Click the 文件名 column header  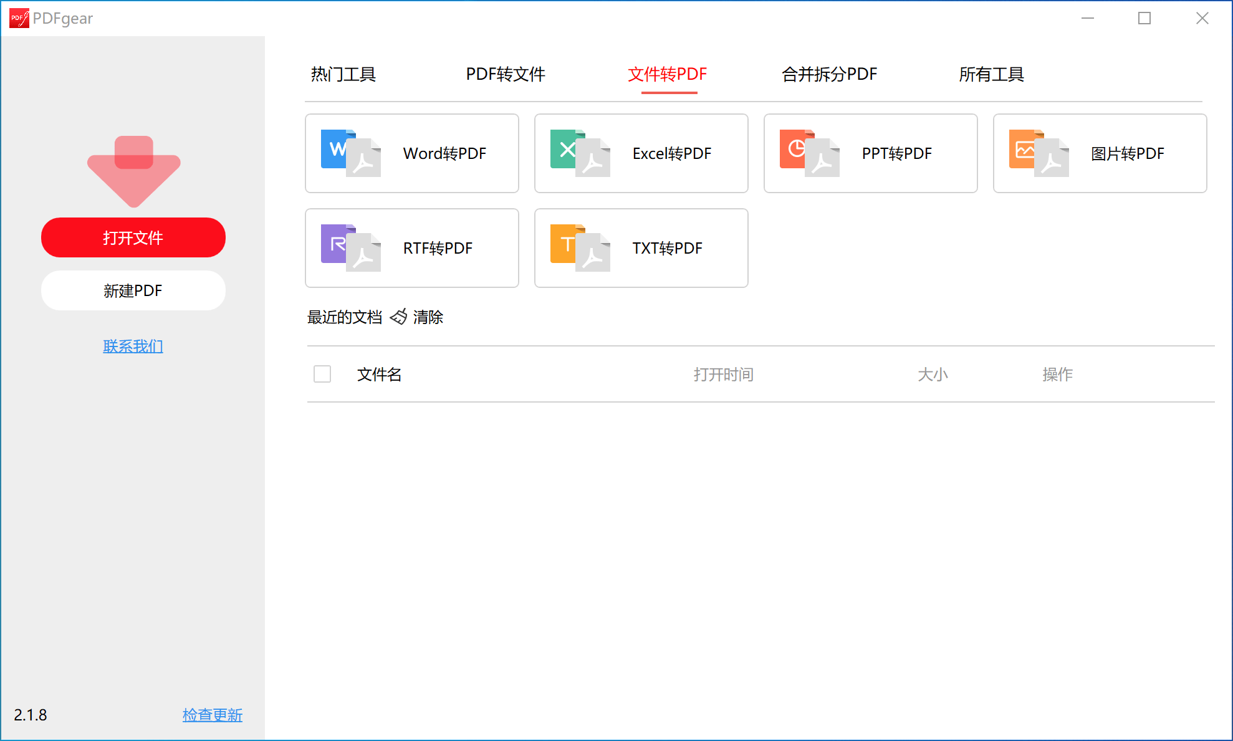[x=378, y=374]
